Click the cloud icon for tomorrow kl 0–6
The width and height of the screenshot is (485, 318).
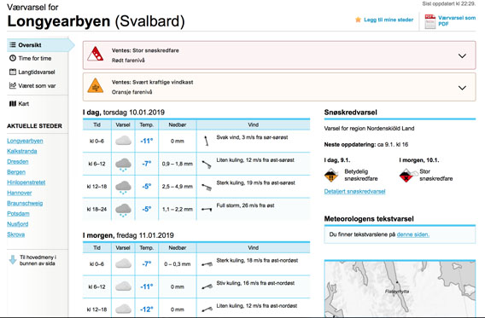pos(123,263)
